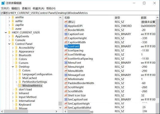The image size is (160, 114).
Task: Click the Registry Editor title bar icon
Action: tap(3, 3)
